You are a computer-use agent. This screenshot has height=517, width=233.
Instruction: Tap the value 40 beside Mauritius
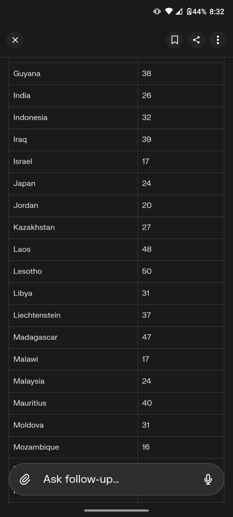click(x=147, y=403)
